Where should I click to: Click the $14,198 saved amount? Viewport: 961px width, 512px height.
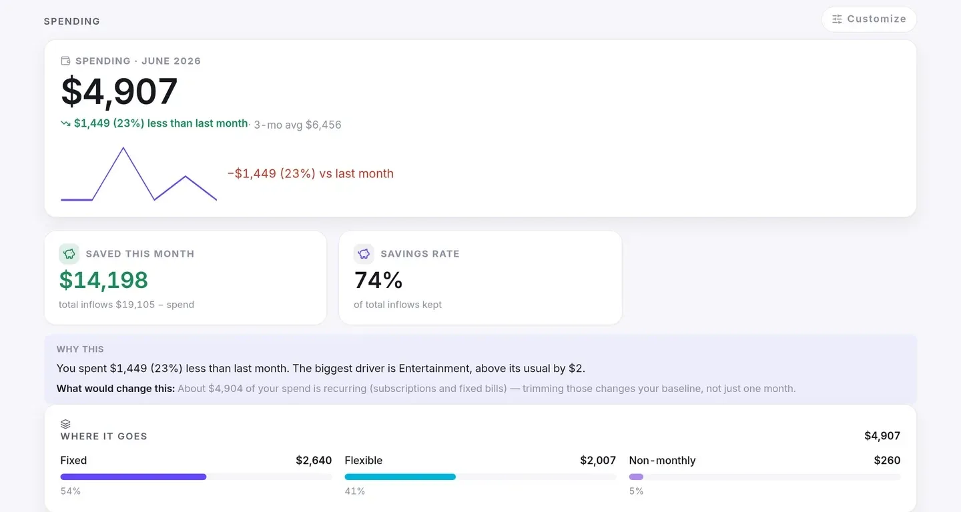(103, 280)
